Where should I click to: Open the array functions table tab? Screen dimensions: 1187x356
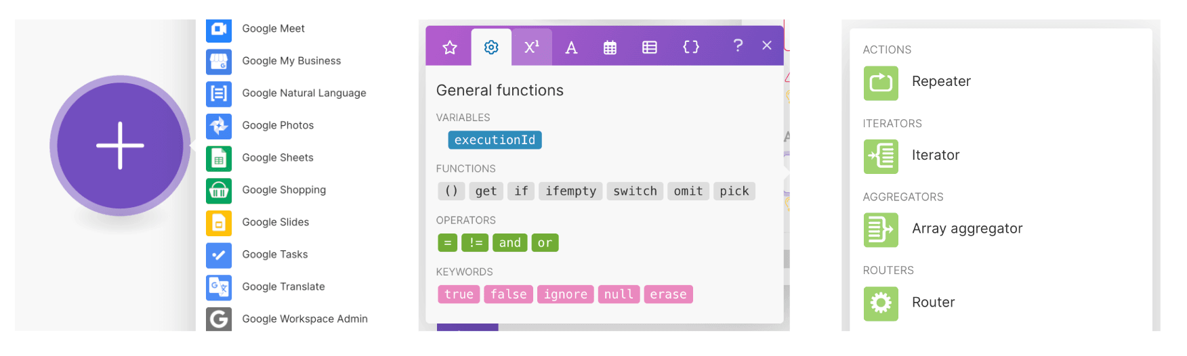649,47
